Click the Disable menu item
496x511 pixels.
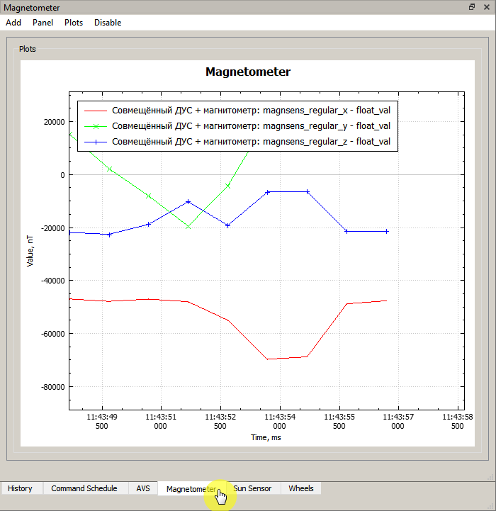pyautogui.click(x=108, y=23)
